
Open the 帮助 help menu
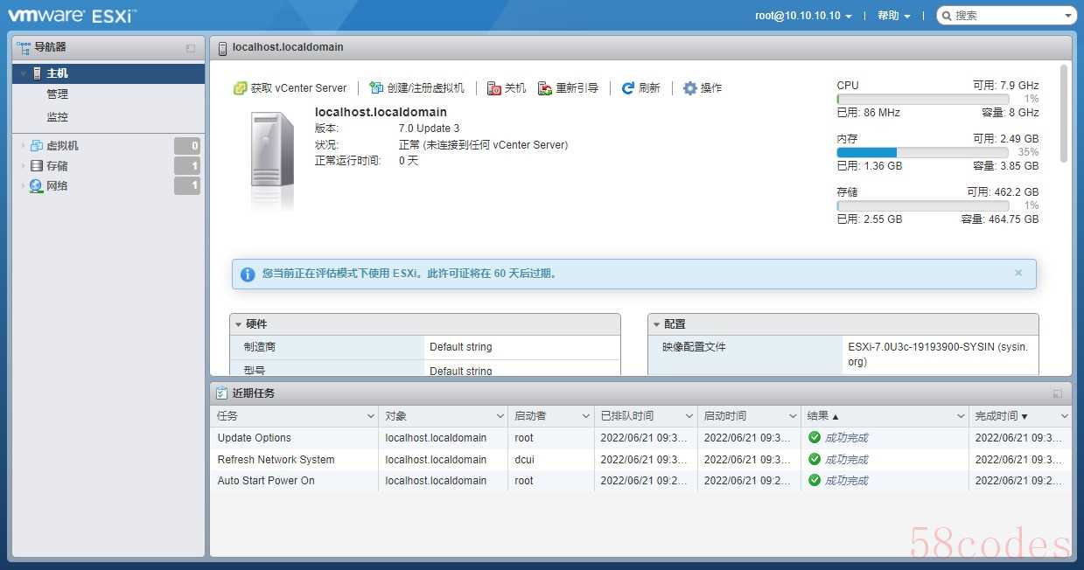893,16
